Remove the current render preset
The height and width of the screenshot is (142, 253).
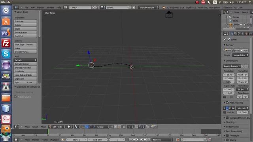[247, 66]
